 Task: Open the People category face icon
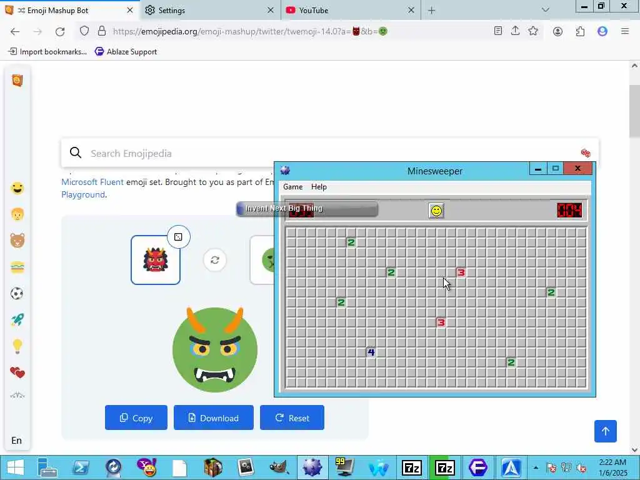[x=17, y=214]
